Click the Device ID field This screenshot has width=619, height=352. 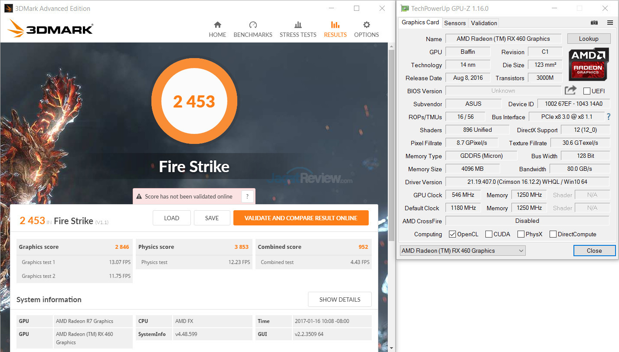pos(573,104)
